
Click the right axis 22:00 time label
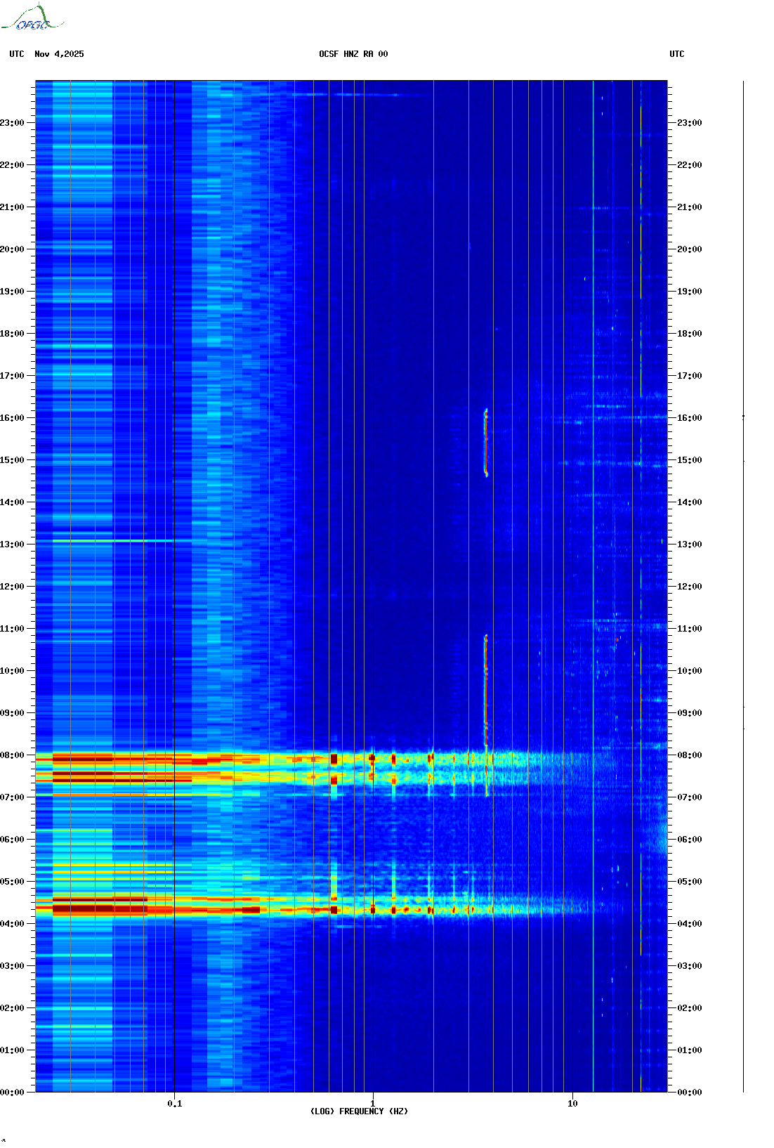tap(690, 165)
